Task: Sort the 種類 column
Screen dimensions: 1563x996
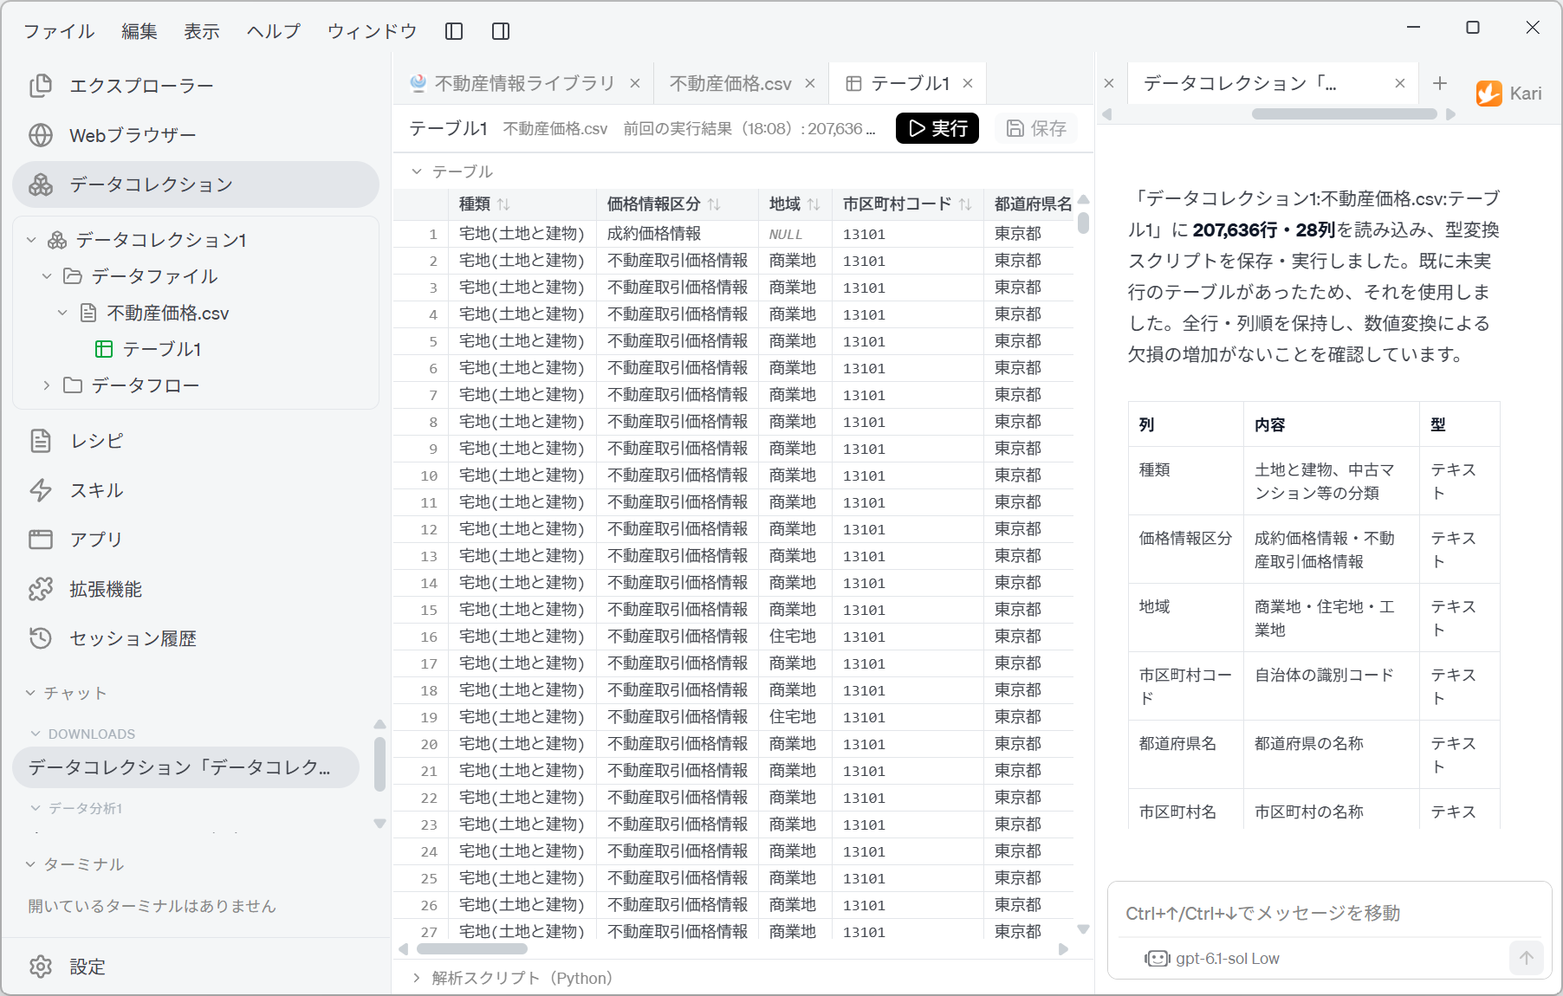Action: pos(503,204)
